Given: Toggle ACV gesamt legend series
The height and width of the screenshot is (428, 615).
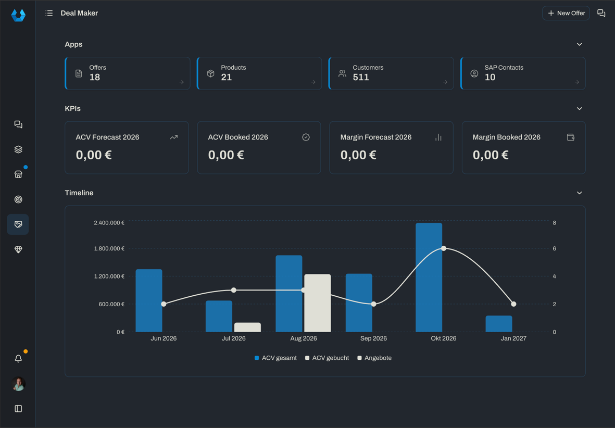Looking at the screenshot, I should tap(275, 358).
